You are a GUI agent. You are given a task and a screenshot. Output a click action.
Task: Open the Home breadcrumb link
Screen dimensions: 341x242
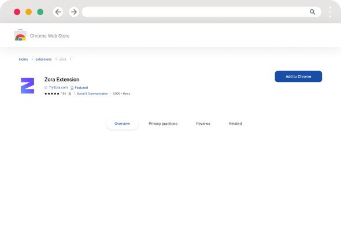click(23, 59)
